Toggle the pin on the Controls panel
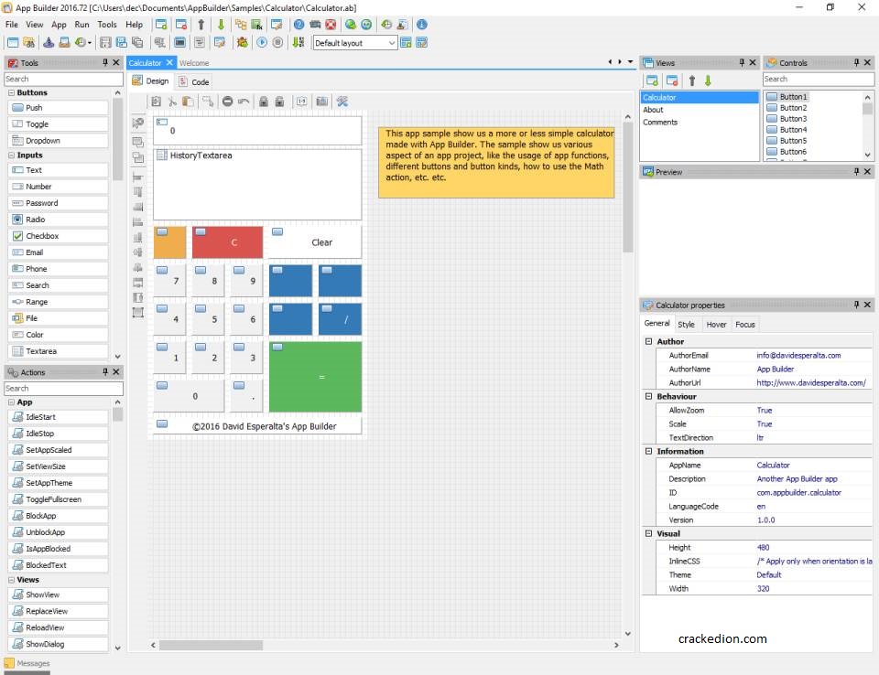The image size is (879, 675). pos(857,62)
